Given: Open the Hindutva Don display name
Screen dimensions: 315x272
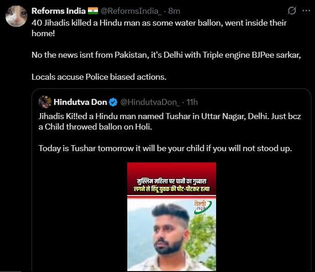Looking at the screenshot, I should tap(80, 102).
